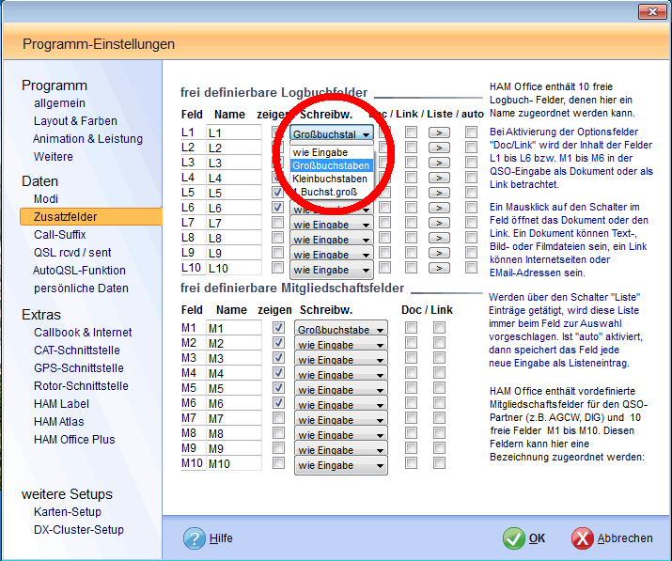Screen dimensions: 672x561
Task: Open the Liste arrow button for L6
Action: click(x=439, y=208)
